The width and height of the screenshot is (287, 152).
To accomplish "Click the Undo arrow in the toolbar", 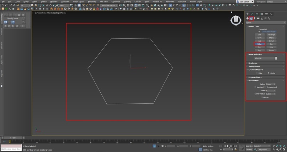I will click(x=3, y=5).
